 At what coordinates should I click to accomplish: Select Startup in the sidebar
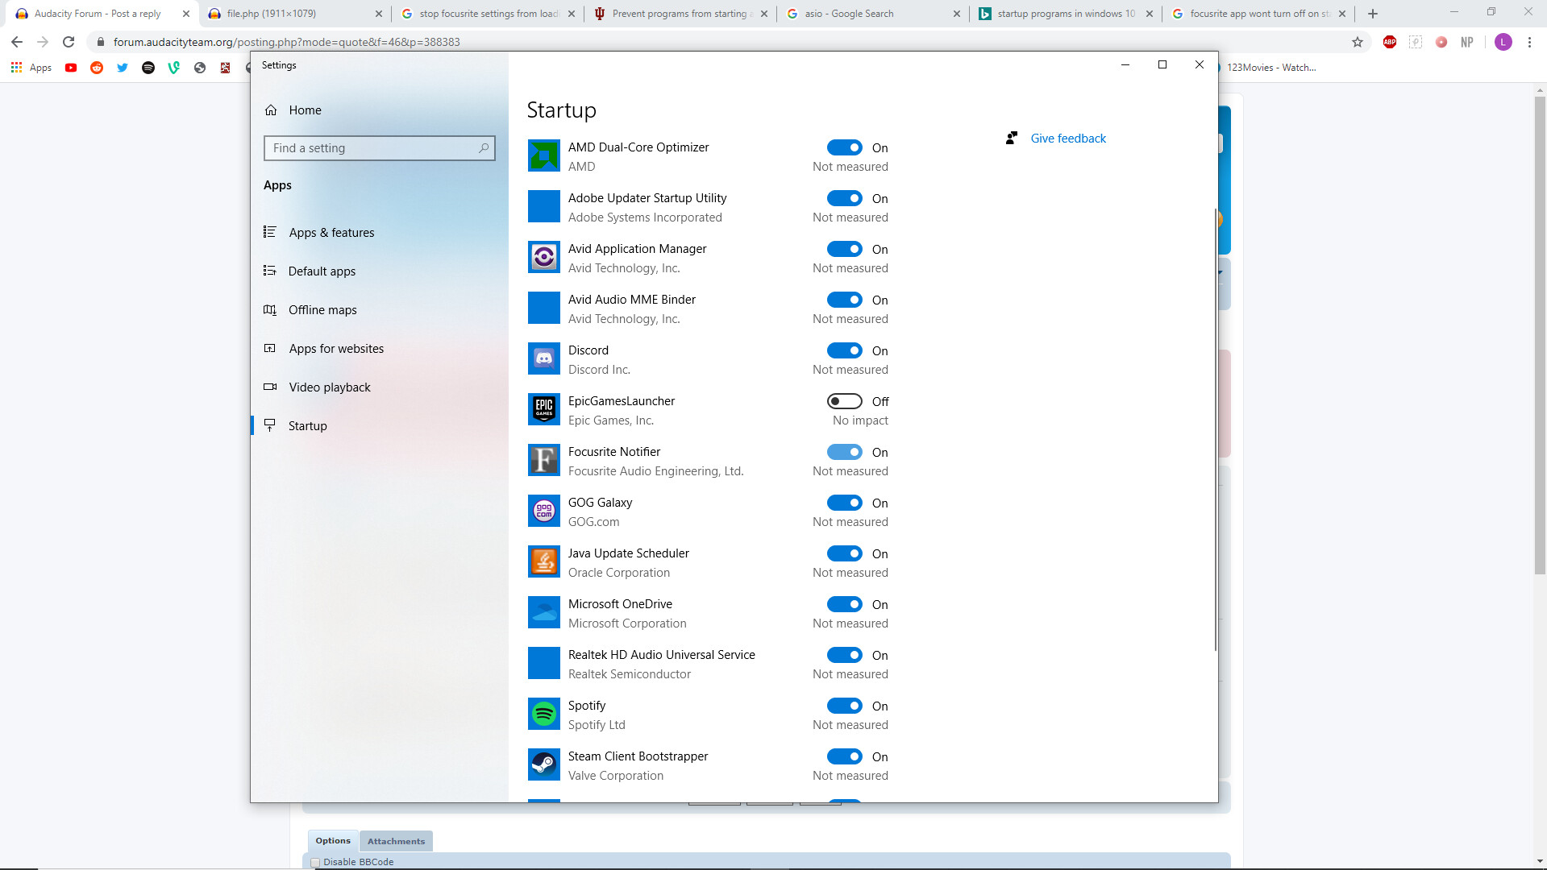(x=379, y=426)
